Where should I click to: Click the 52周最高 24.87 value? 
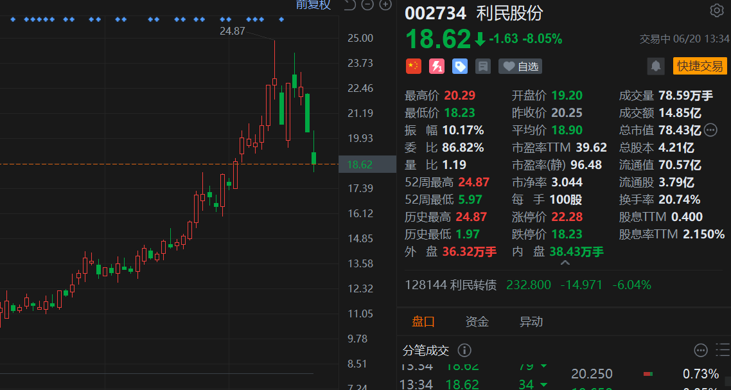click(473, 182)
